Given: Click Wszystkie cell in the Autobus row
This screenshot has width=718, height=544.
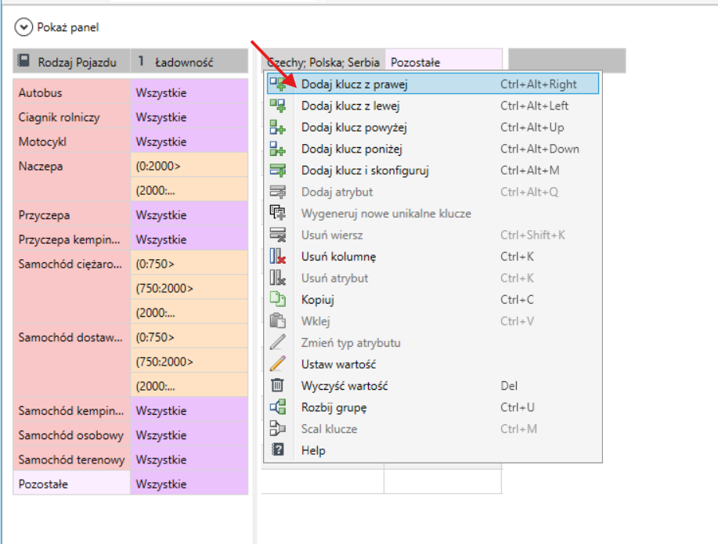Looking at the screenshot, I should [x=189, y=92].
